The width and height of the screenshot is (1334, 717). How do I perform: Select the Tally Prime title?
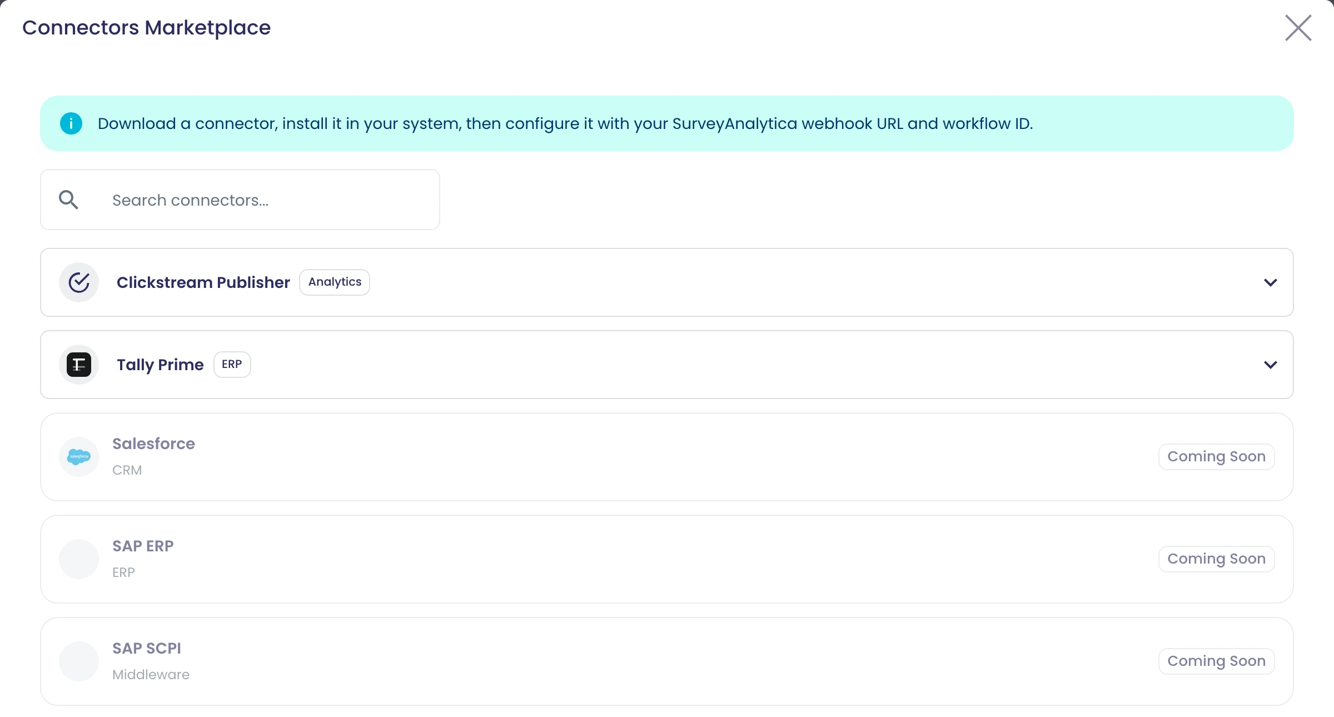pyautogui.click(x=160, y=365)
